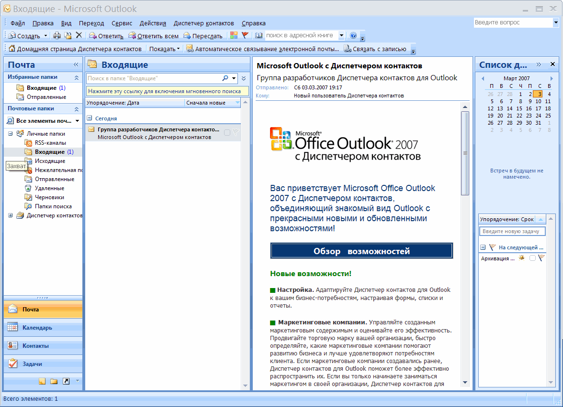Viewport: 563px width, 407px height.
Task: Click Связать с записью toolbar button
Action: [375, 49]
